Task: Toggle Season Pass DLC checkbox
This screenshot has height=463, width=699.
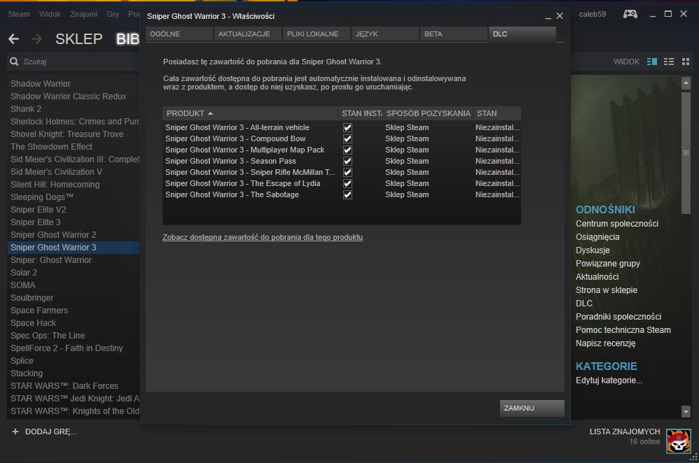Action: (x=347, y=161)
